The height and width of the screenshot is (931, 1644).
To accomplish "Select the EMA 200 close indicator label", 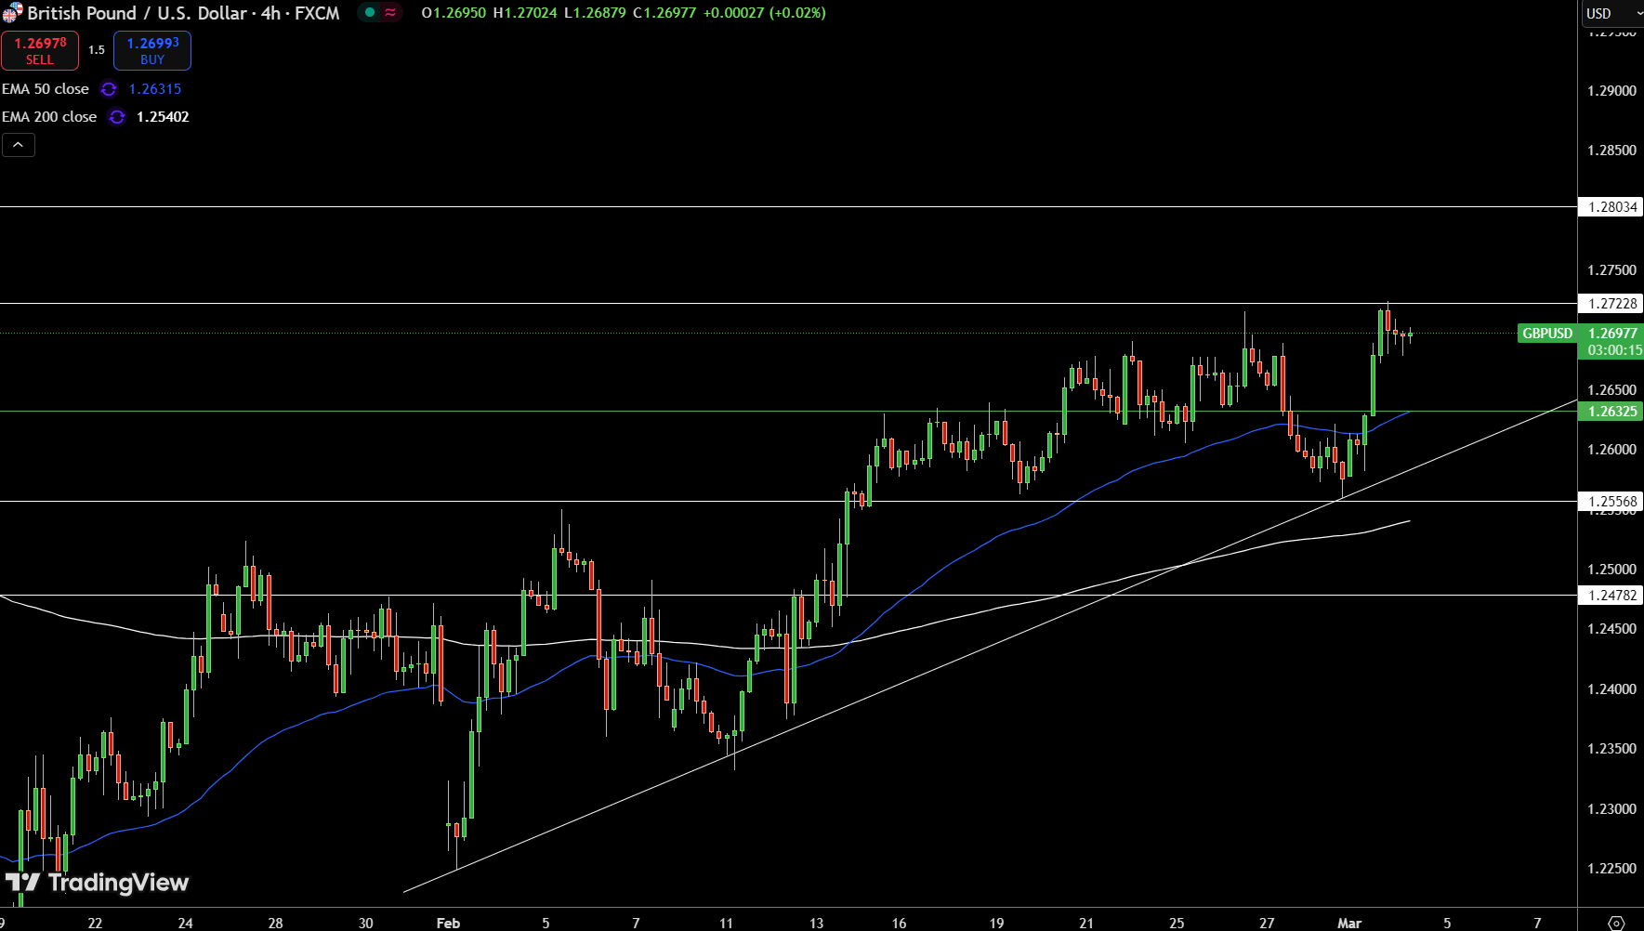I will [49, 117].
